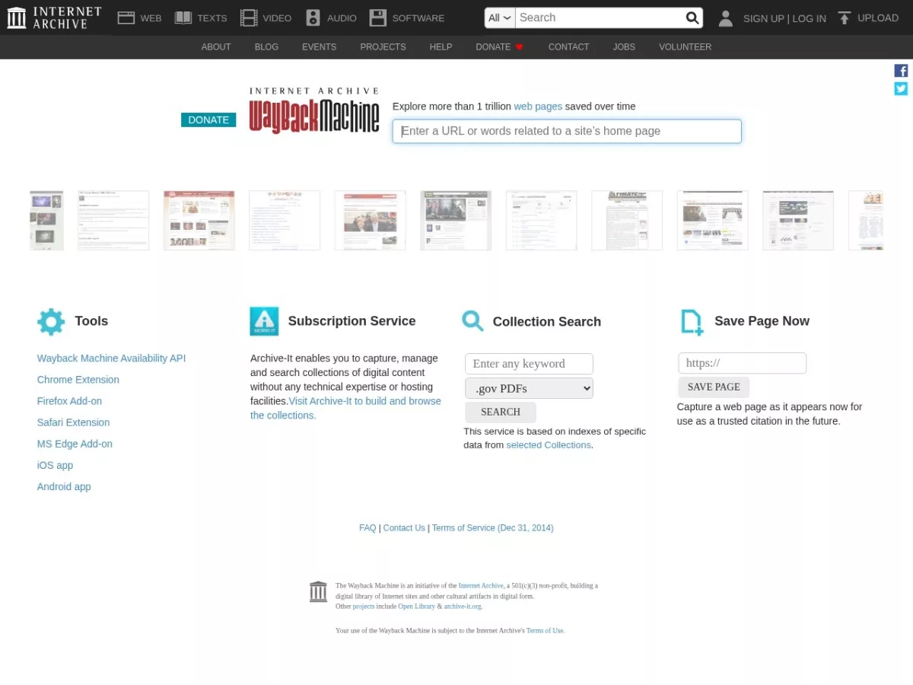This screenshot has width=913, height=685.
Task: Open the footer 'Internet Archive' link
Action: [x=481, y=586]
